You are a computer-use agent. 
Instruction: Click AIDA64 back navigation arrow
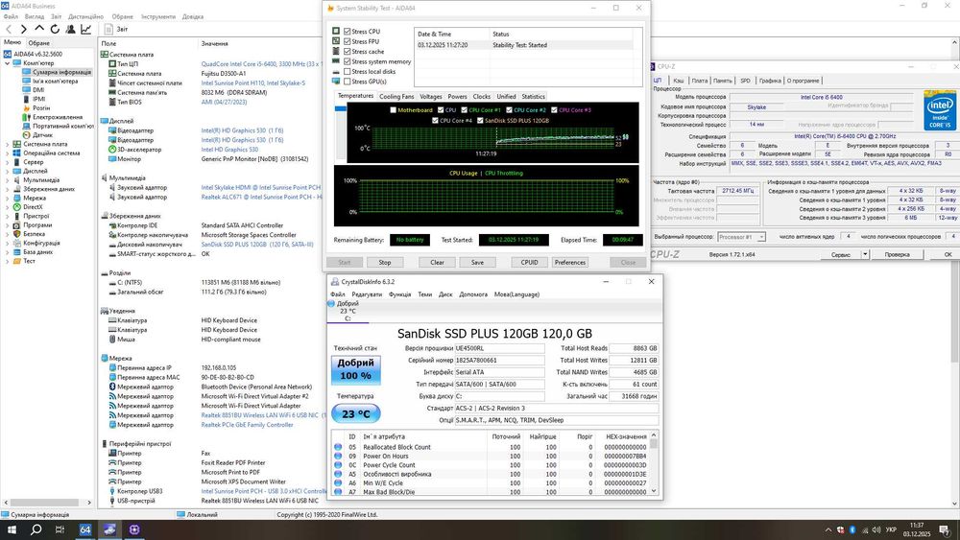pos(9,30)
